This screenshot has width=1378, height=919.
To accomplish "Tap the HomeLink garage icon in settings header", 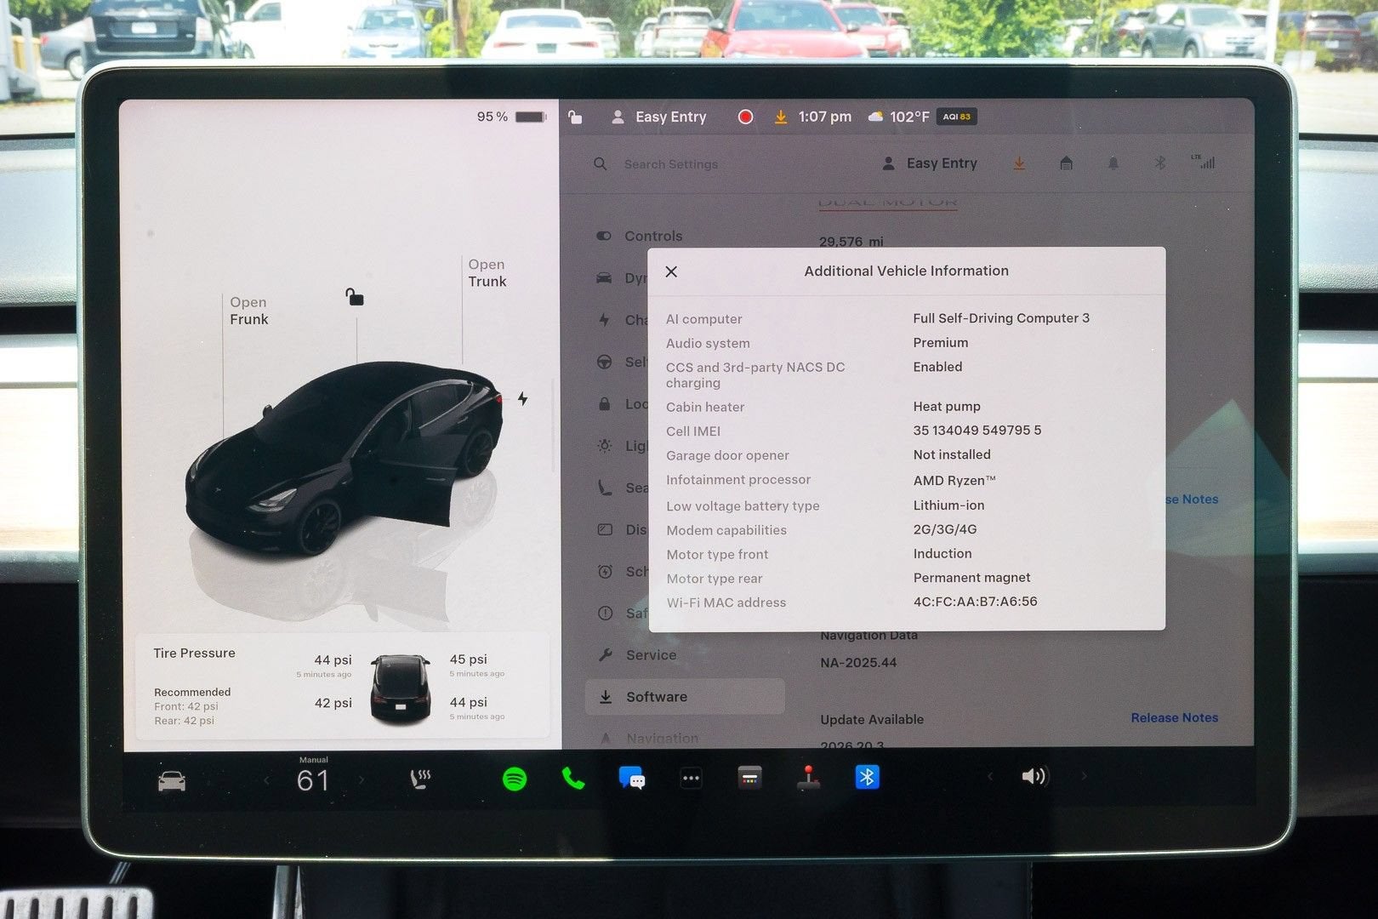I will (1066, 163).
